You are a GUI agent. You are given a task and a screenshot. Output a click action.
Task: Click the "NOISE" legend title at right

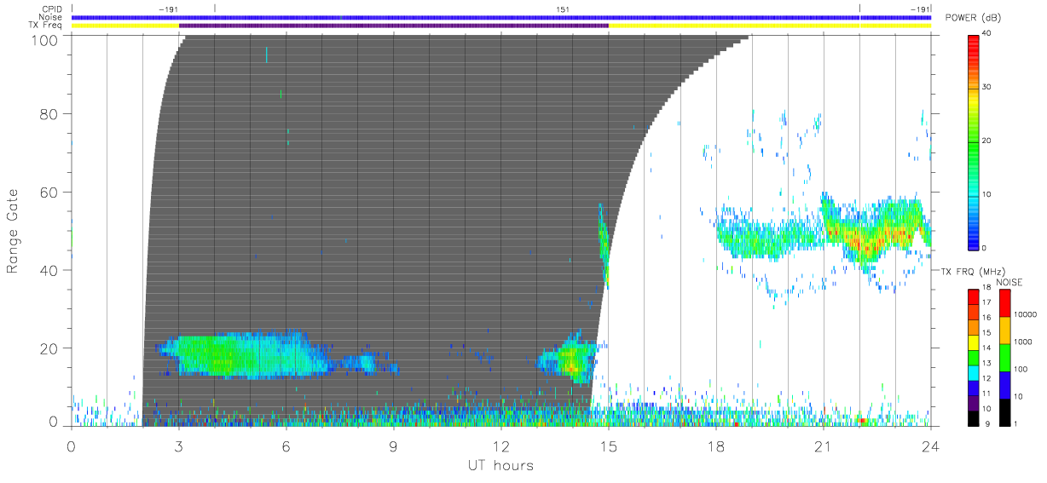[1009, 282]
